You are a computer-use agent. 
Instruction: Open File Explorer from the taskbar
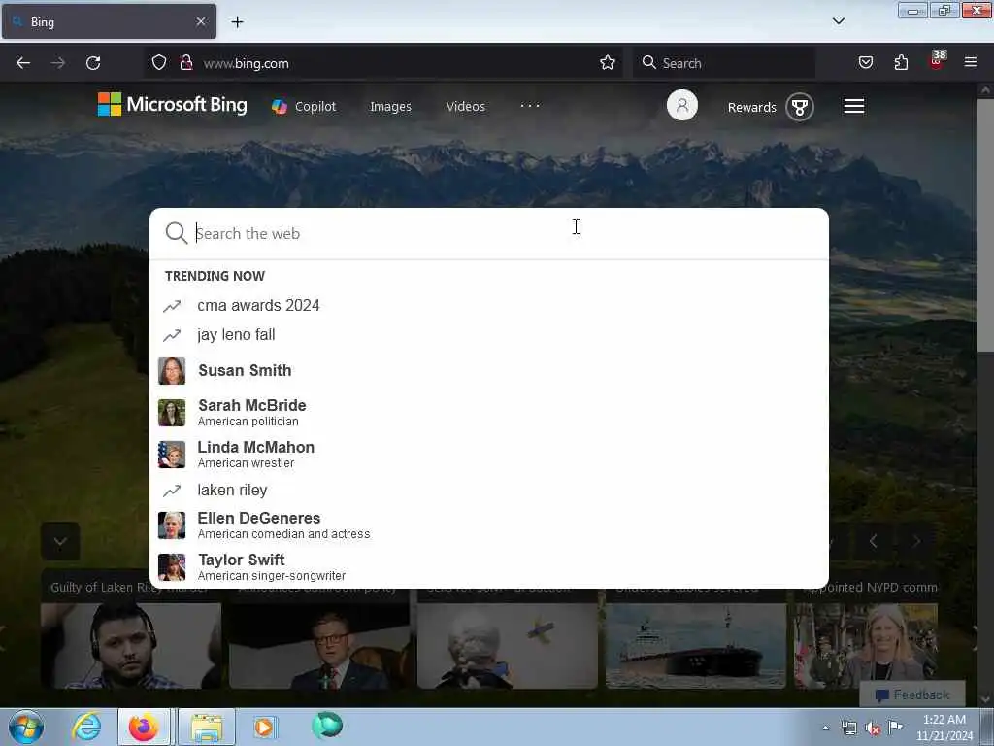pyautogui.click(x=207, y=727)
